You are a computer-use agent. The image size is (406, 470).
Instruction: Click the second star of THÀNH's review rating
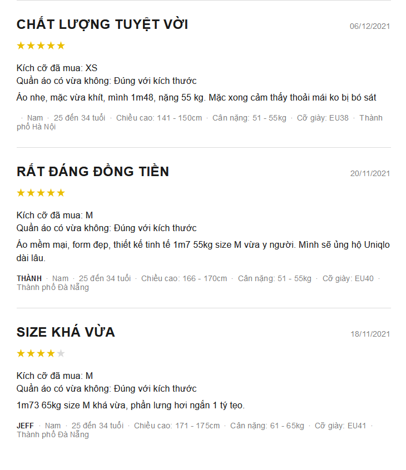click(31, 193)
